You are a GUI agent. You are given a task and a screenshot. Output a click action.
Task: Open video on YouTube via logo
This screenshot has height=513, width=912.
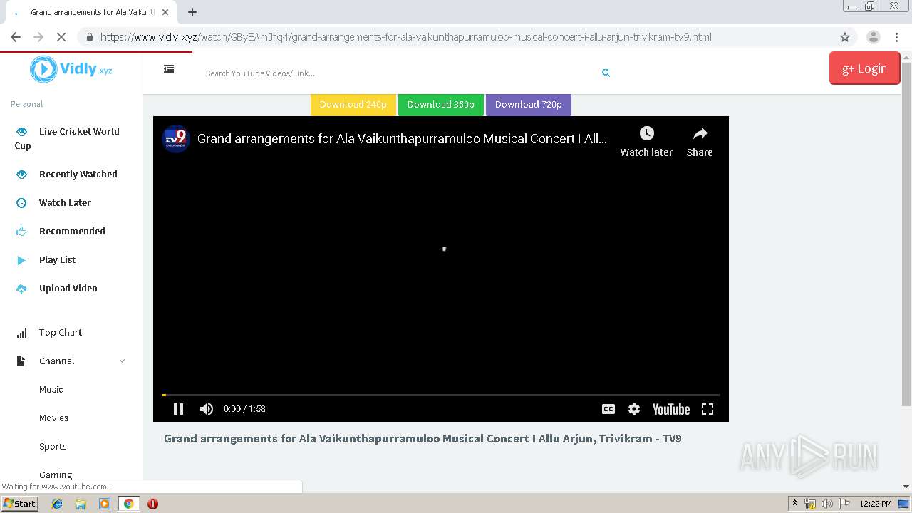point(671,409)
